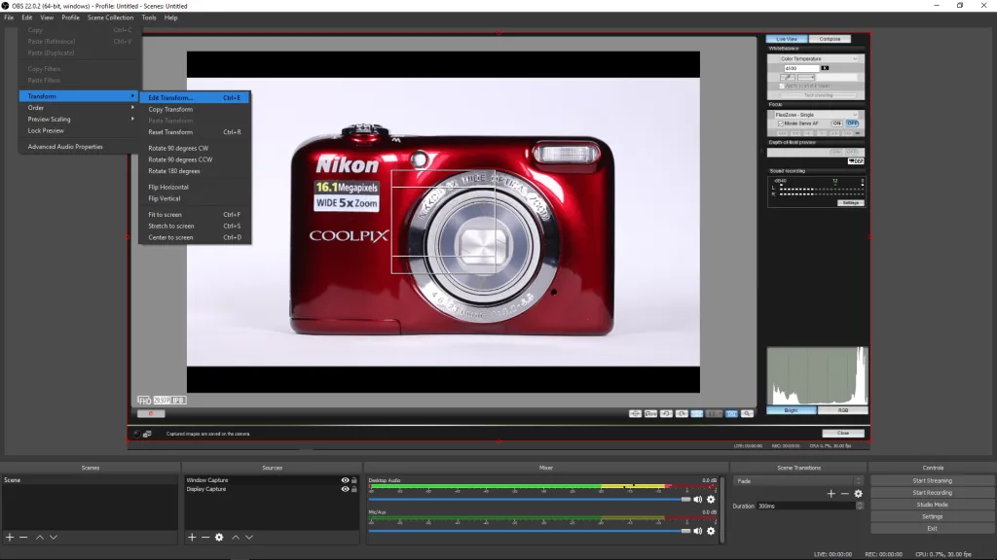Open the Fade transition dropdown

(798, 480)
